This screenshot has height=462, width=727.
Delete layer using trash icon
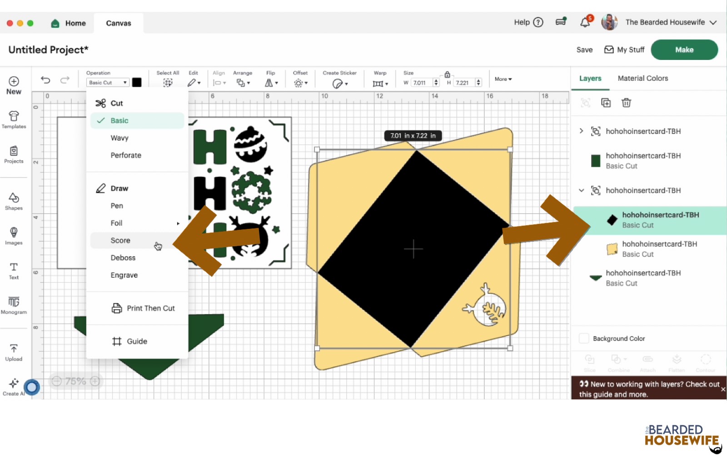(x=626, y=103)
